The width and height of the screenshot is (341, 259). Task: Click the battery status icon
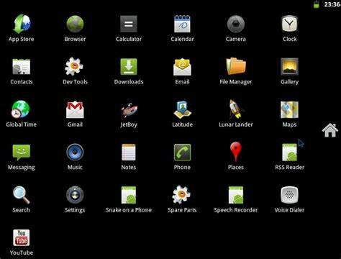click(x=317, y=4)
